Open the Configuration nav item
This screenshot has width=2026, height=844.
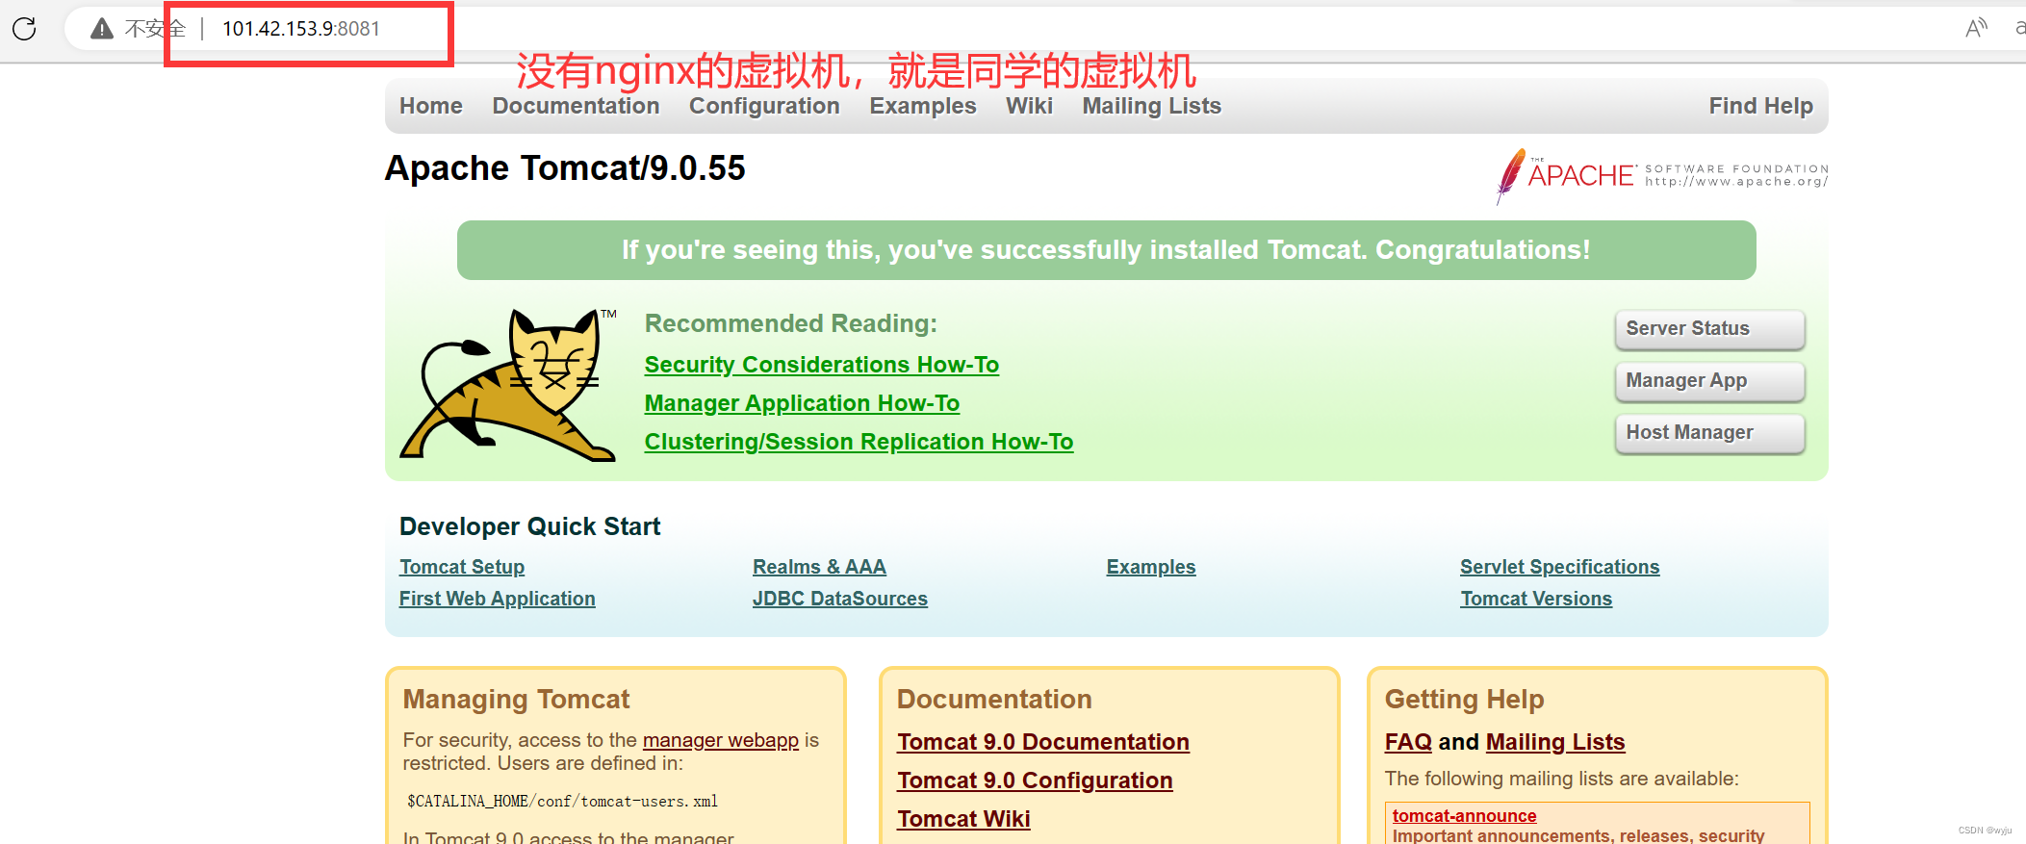pyautogui.click(x=764, y=106)
